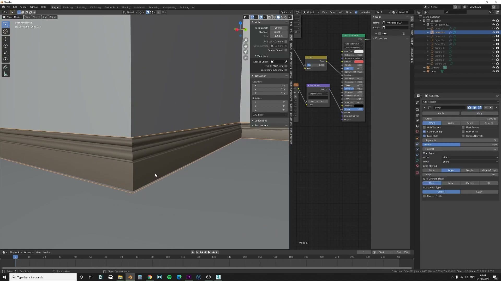Move Bevel modifier up arrow

point(486,108)
